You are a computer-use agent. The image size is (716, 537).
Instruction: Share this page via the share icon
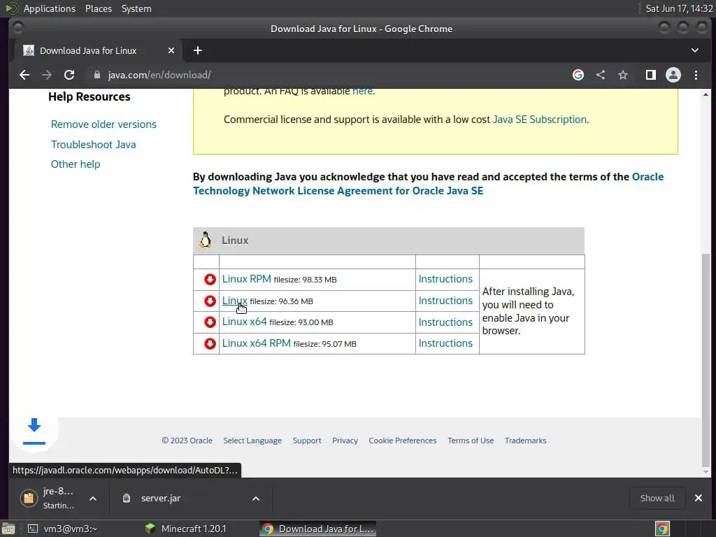click(x=601, y=75)
